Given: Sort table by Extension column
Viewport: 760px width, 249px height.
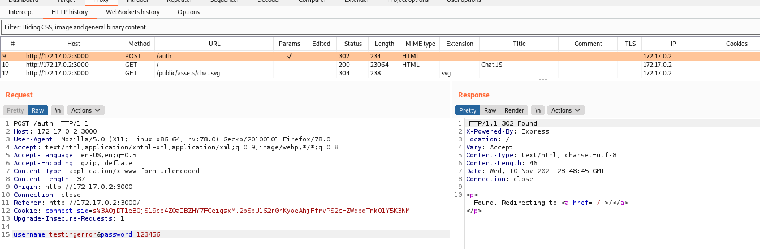Looking at the screenshot, I should click(x=460, y=44).
